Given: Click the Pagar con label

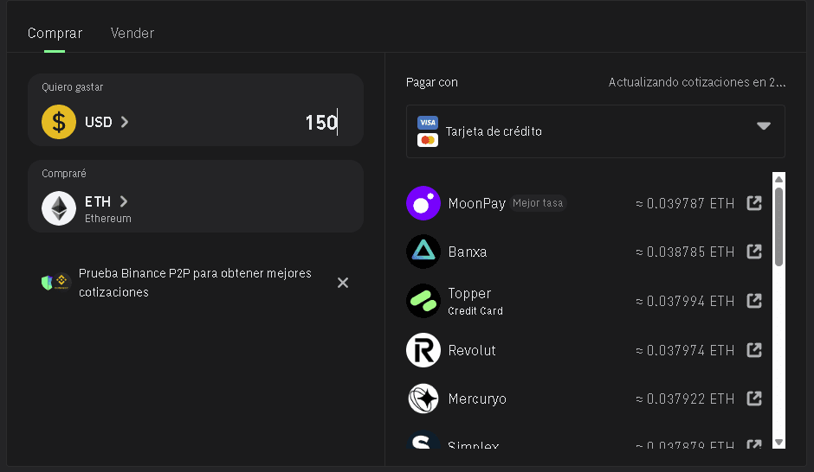Looking at the screenshot, I should pyautogui.click(x=432, y=82).
